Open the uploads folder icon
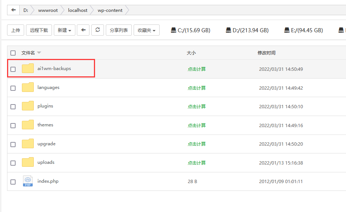Screen dimensions: 346x212 (28, 162)
